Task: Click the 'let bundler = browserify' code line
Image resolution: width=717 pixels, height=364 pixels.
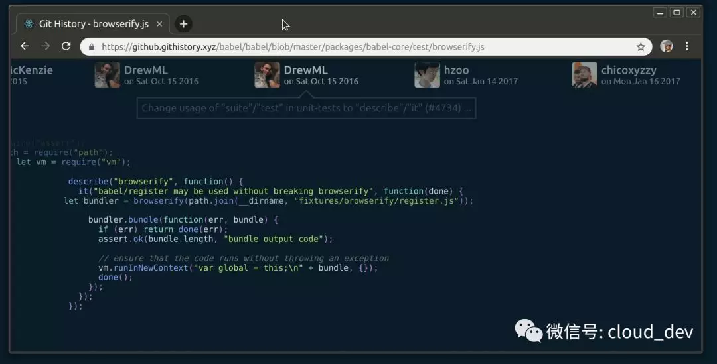Action: [x=268, y=200]
